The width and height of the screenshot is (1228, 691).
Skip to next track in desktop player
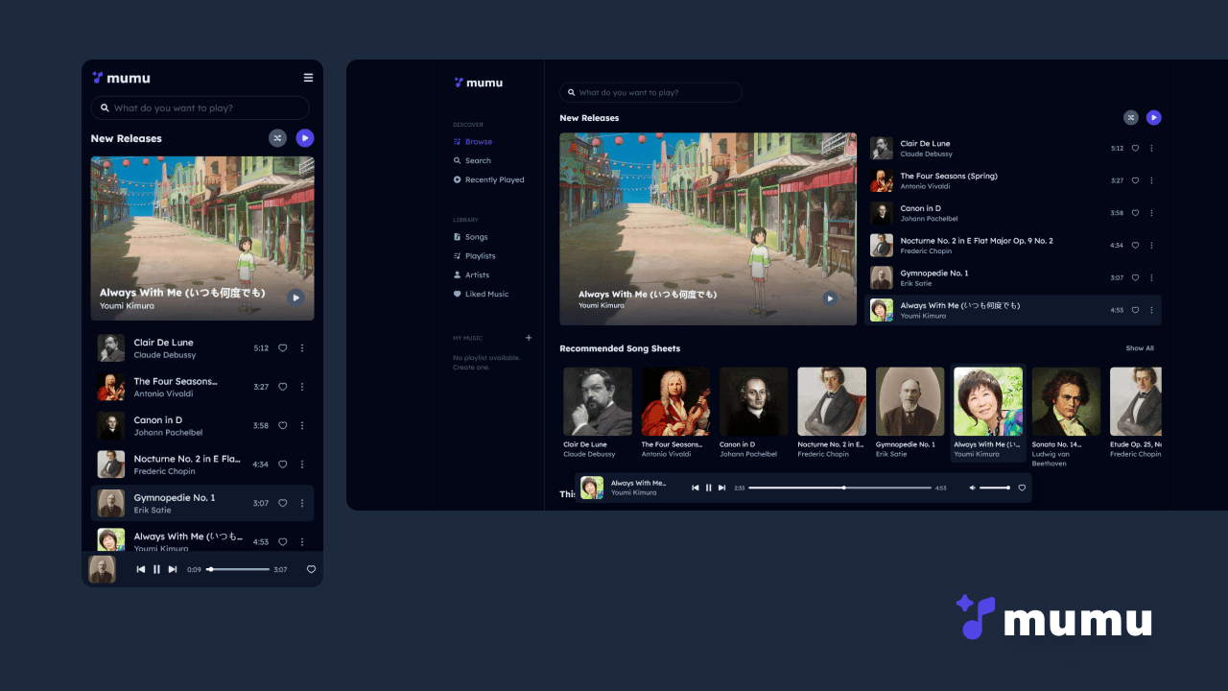click(x=721, y=488)
